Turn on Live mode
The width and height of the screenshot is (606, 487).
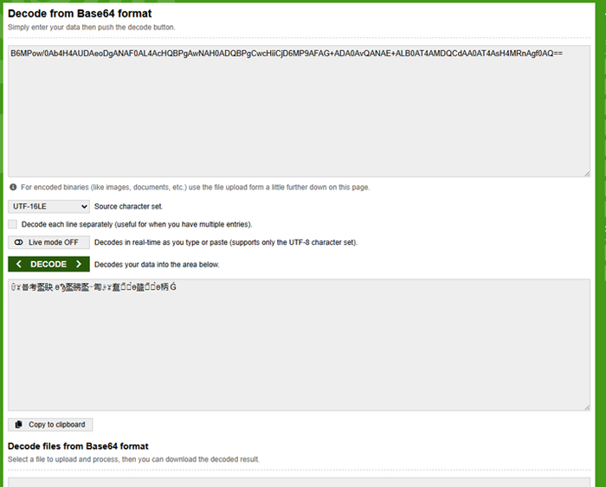(48, 242)
